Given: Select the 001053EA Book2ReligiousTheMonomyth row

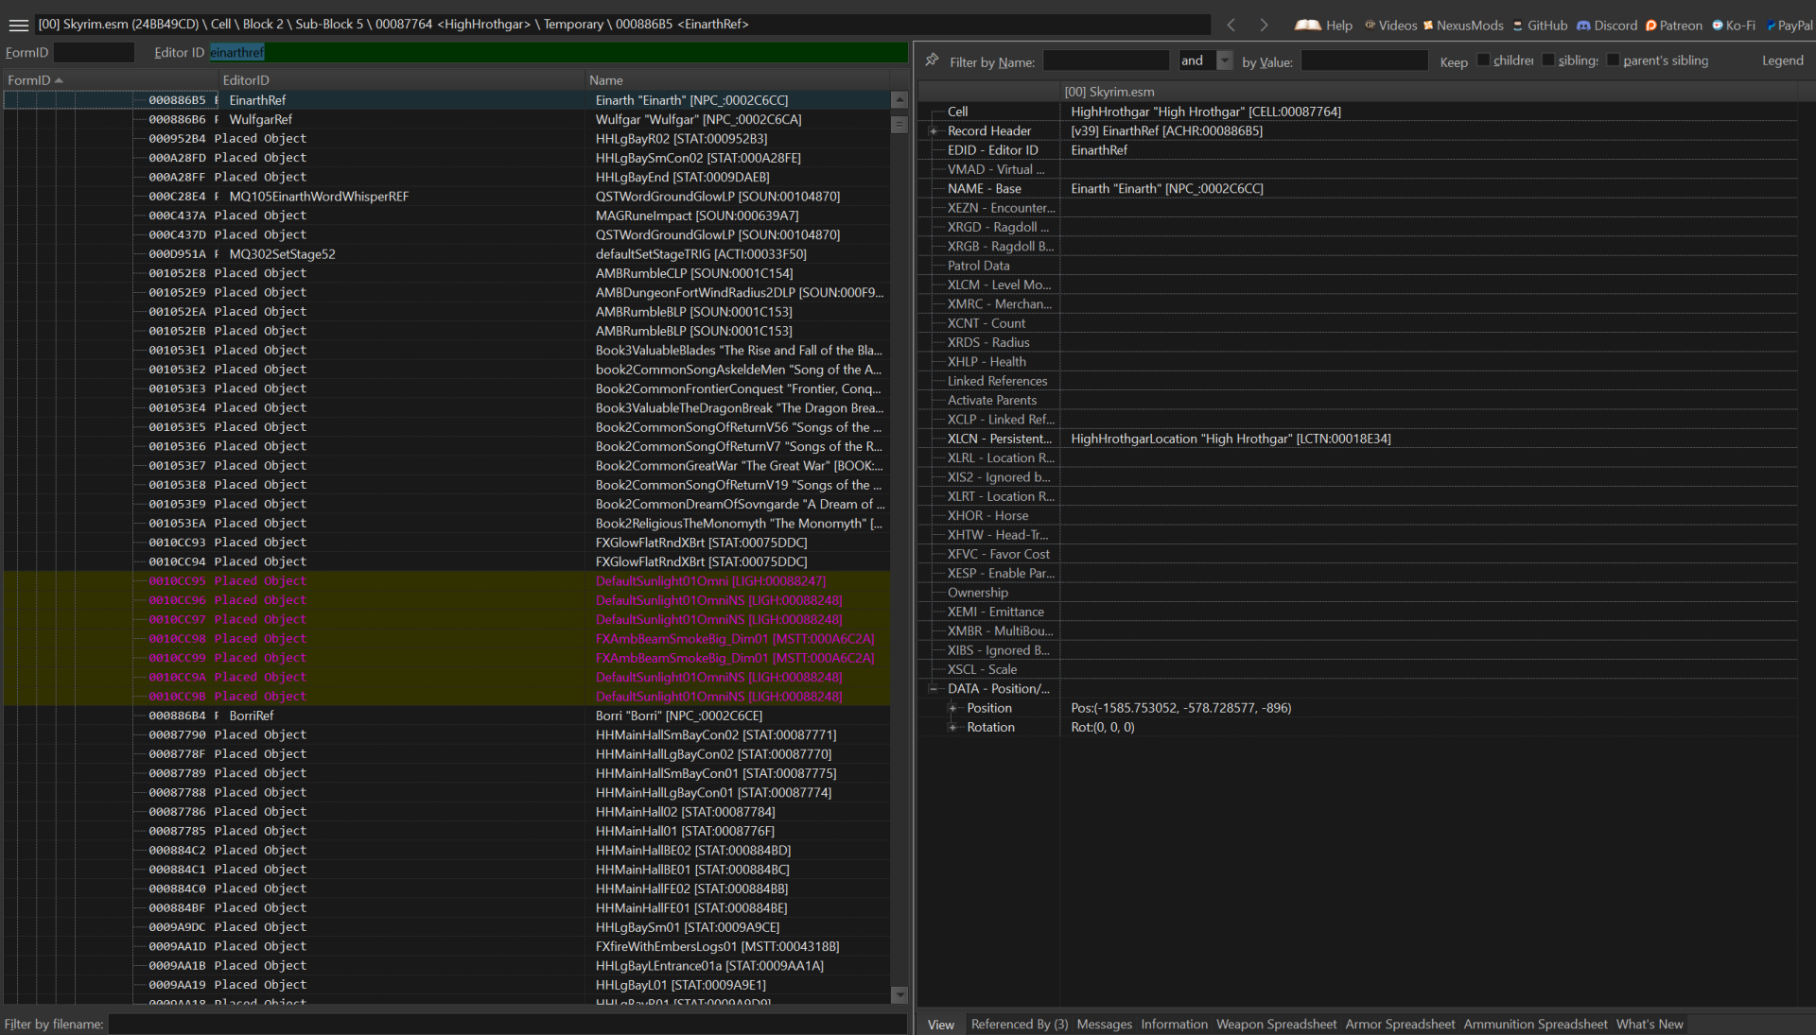Looking at the screenshot, I should [x=446, y=524].
